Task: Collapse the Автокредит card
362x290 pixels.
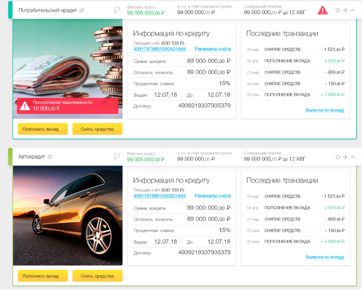Action: click(353, 157)
